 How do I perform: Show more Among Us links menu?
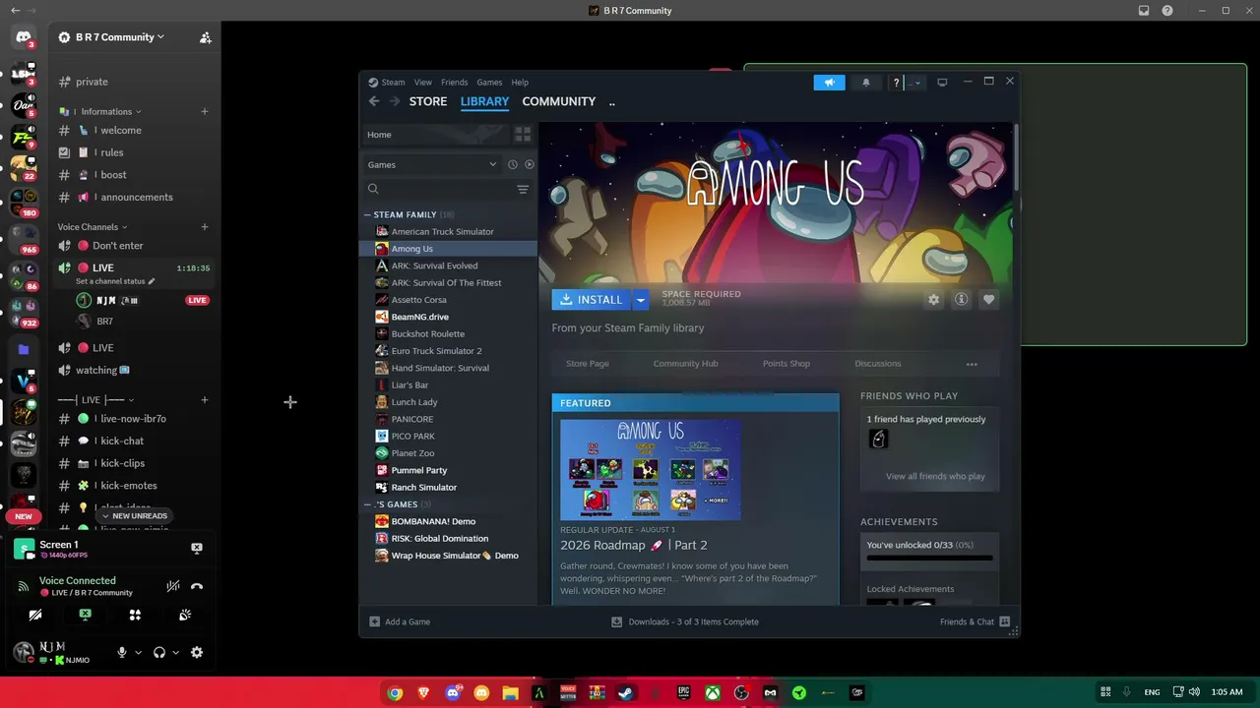pyautogui.click(x=972, y=364)
